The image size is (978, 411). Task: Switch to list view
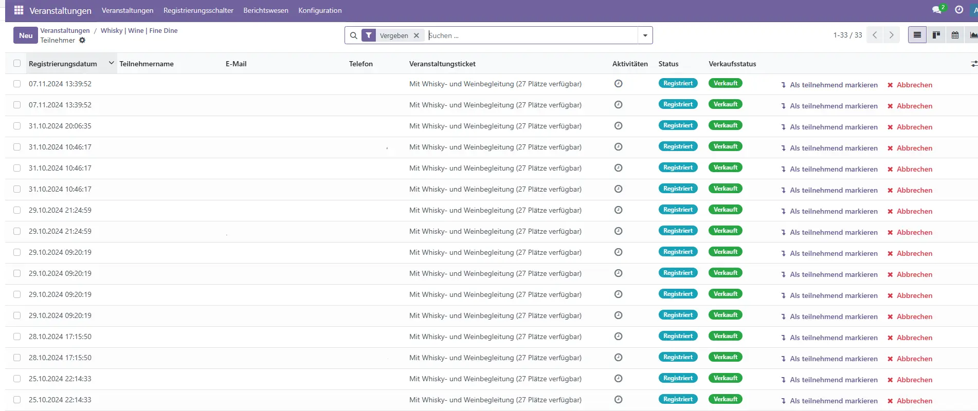coord(917,35)
